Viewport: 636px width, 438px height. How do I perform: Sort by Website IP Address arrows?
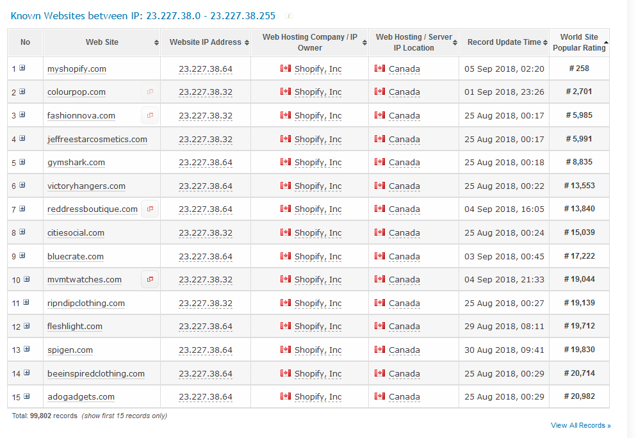247,42
